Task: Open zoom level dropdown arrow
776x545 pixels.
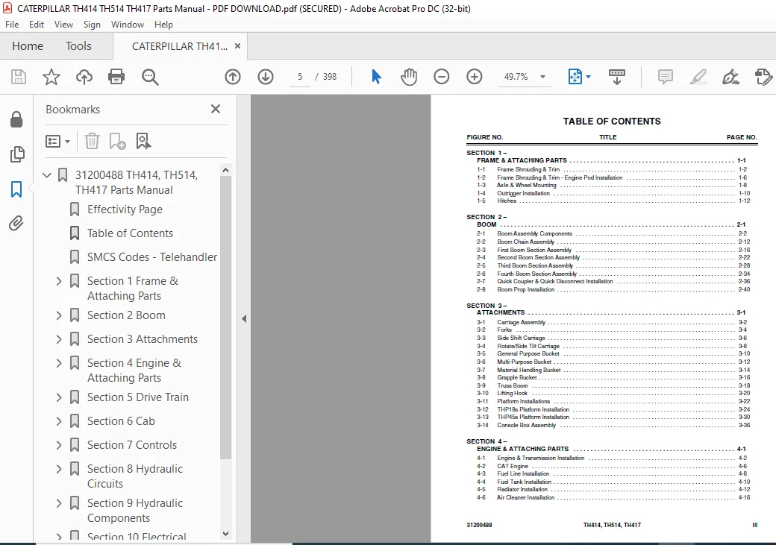Action: pos(542,77)
